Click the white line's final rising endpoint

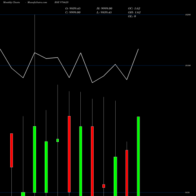pyautogui.click(x=138, y=49)
